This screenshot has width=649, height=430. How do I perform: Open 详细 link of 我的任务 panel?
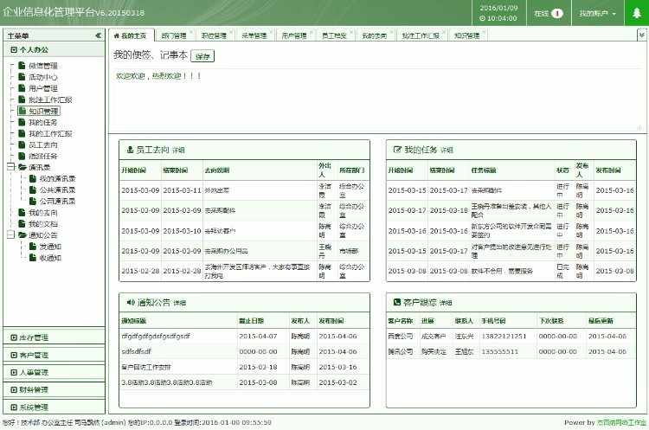[x=447, y=151]
